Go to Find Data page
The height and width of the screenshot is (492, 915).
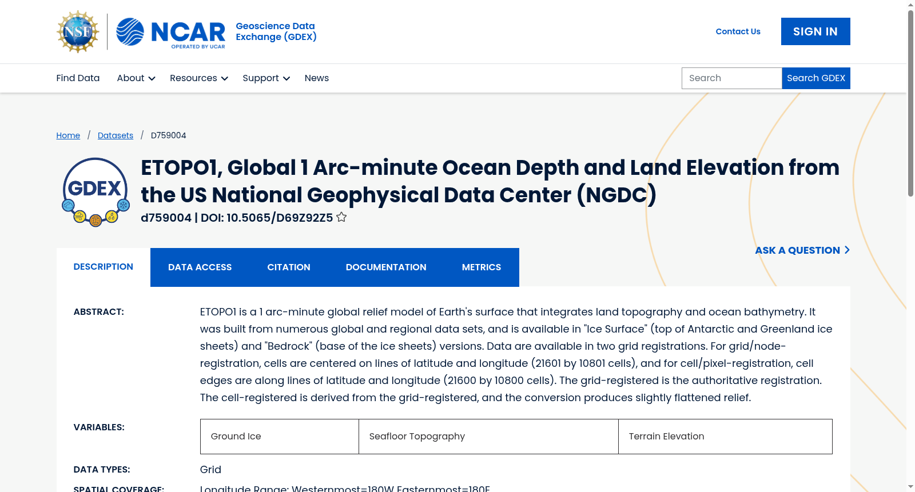click(x=78, y=78)
